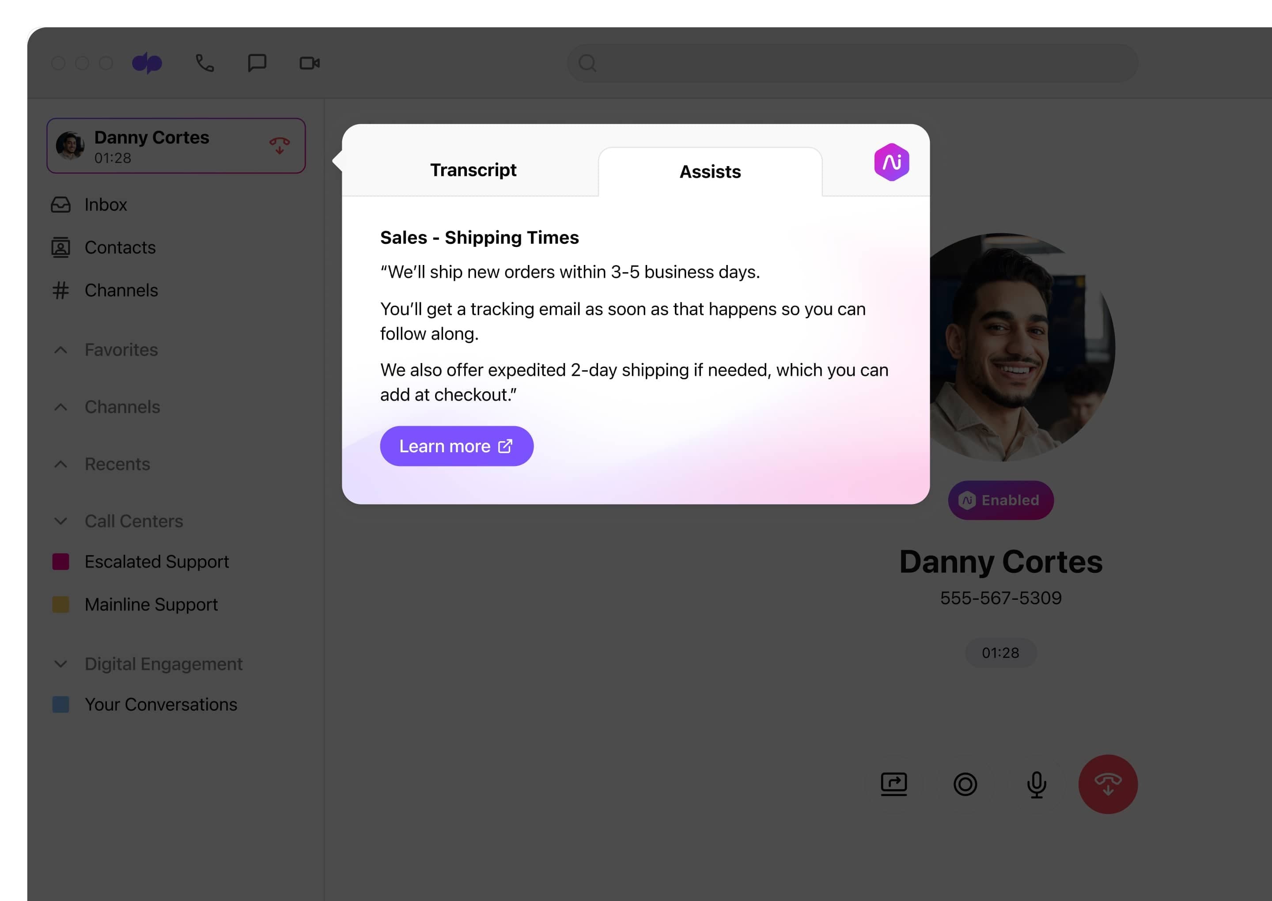Expand the Channels section chevron

[x=61, y=407]
